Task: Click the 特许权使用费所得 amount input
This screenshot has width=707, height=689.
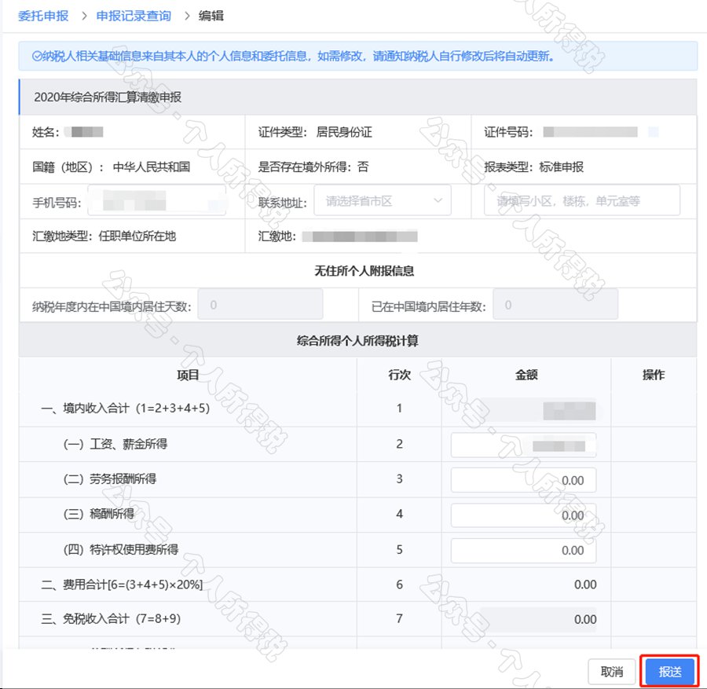Action: [523, 550]
